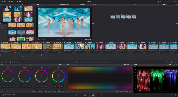The width and height of the screenshot is (178, 97).
Task: Open the scopes type dropdown
Action: pyautogui.click(x=170, y=65)
